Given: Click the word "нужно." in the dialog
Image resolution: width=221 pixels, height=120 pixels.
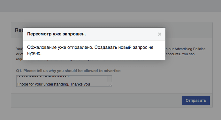Looking at the screenshot, I should (x=34, y=53).
